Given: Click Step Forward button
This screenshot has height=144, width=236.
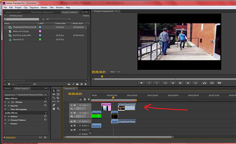Looking at the screenshot, I should (x=188, y=83).
